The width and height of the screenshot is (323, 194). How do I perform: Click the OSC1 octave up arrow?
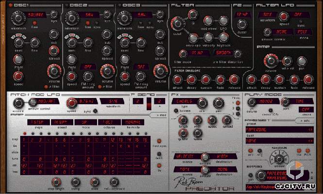click(24, 37)
